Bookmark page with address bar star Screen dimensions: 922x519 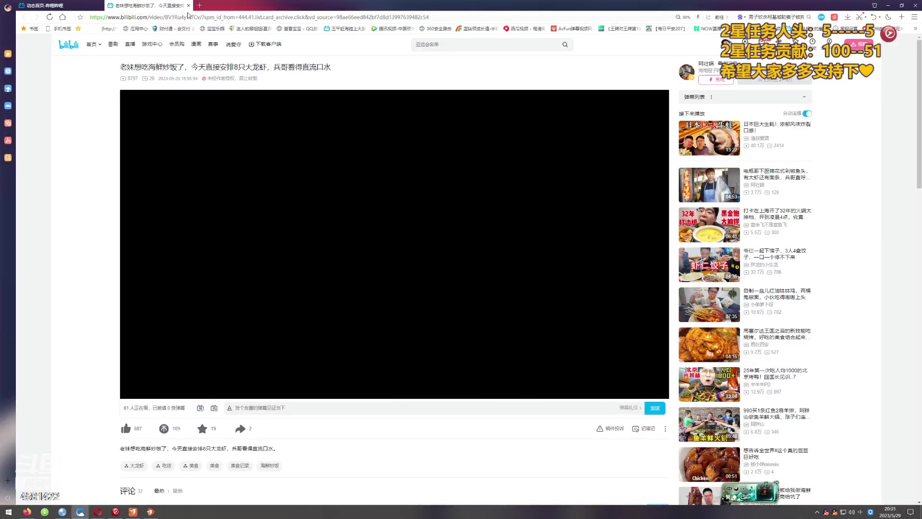[x=80, y=17]
